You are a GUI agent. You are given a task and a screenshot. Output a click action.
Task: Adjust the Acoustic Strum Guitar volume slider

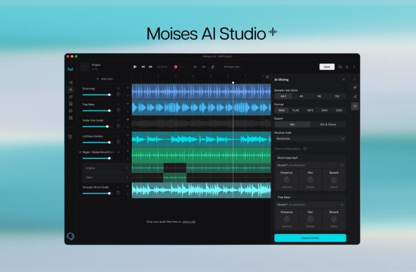pos(96,193)
